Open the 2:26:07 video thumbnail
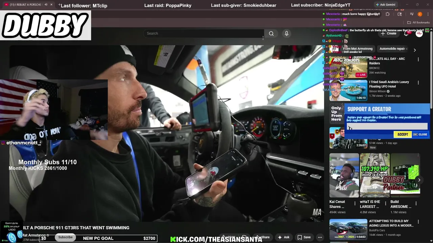 pyautogui.click(x=348, y=138)
